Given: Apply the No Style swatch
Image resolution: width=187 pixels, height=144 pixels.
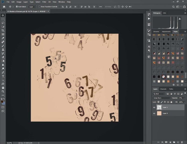Looking at the screenshot, I should (164, 77).
